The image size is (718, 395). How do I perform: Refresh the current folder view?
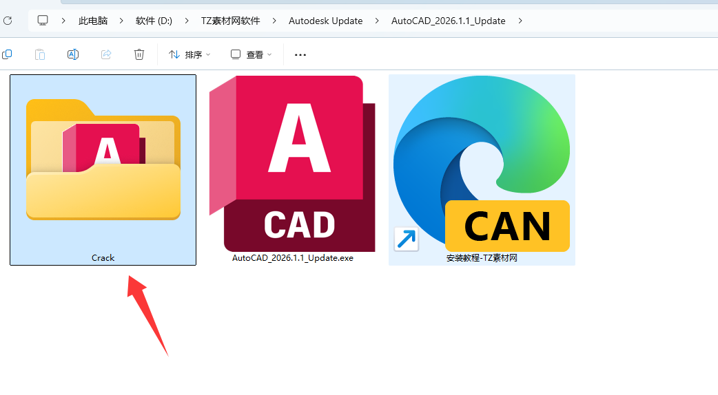[8, 21]
